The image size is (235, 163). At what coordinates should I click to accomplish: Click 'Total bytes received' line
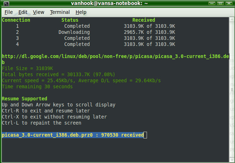click(59, 74)
